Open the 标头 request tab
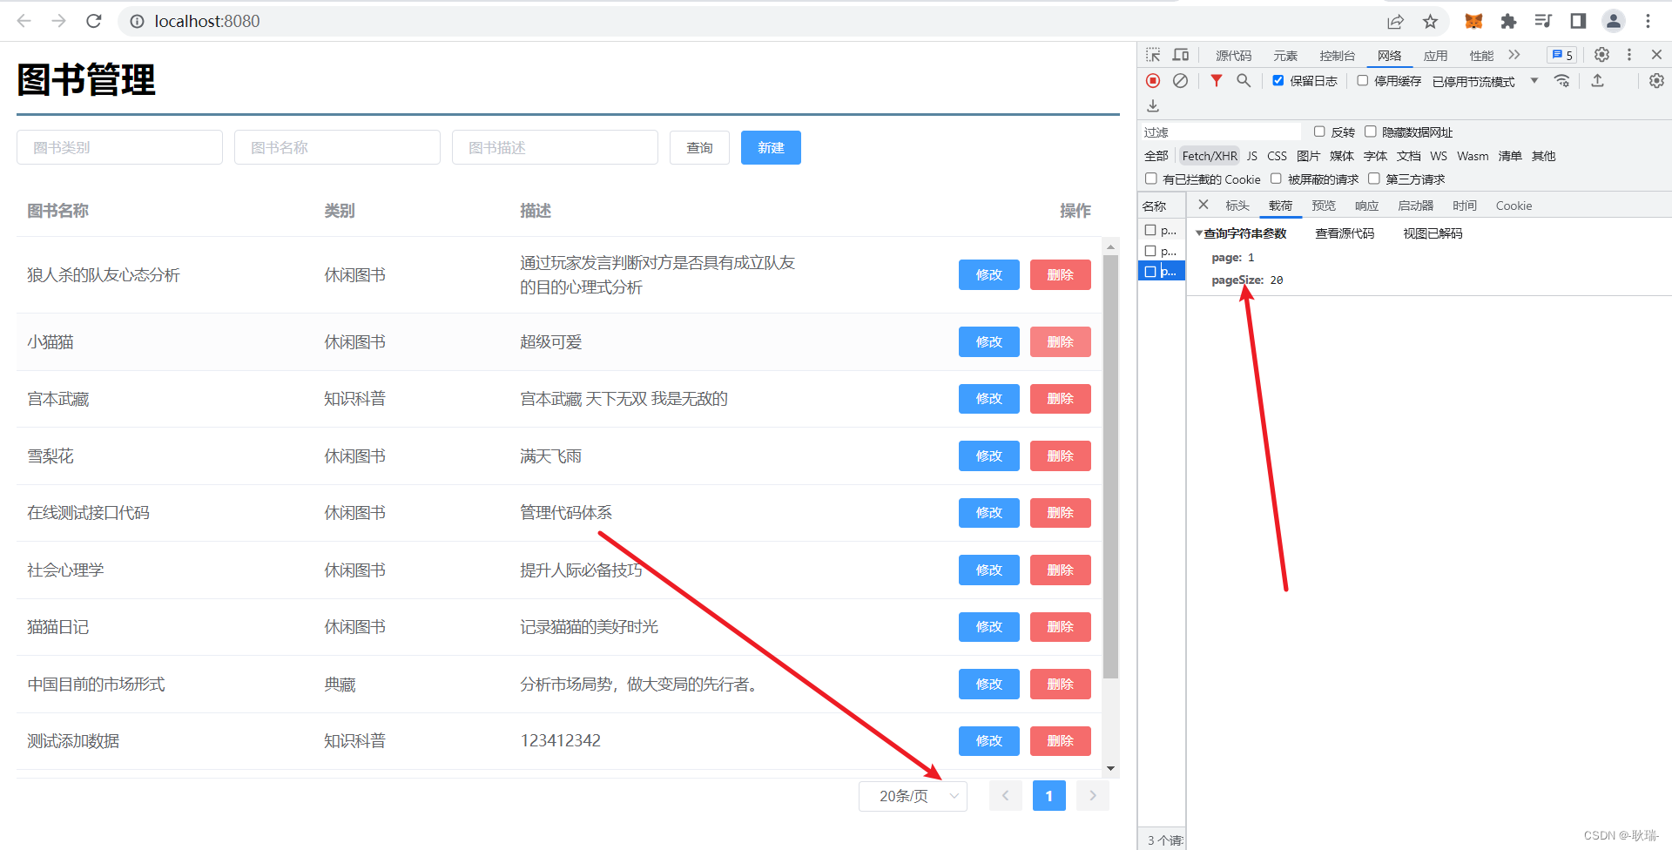This screenshot has height=850, width=1672. [1237, 206]
